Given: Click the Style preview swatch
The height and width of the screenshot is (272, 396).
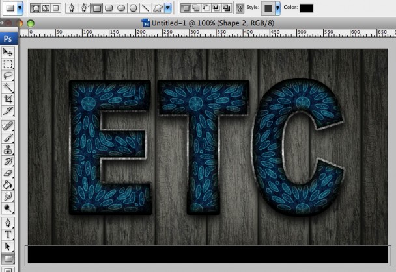Looking at the screenshot, I should [x=268, y=8].
